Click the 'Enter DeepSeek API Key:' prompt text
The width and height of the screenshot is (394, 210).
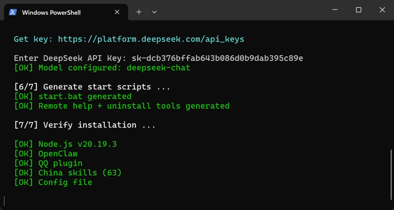pyautogui.click(x=70, y=58)
